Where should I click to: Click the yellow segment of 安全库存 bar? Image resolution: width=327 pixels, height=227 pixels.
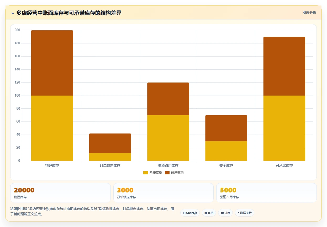point(226,151)
